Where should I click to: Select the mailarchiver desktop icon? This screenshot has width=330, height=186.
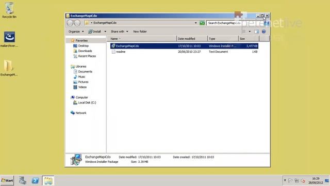click(9, 39)
